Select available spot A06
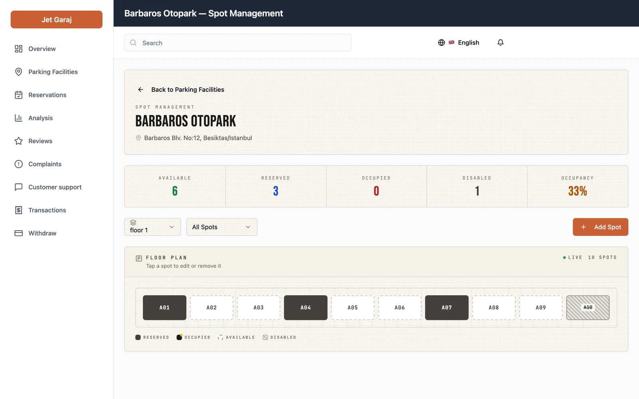639x399 pixels. point(400,308)
